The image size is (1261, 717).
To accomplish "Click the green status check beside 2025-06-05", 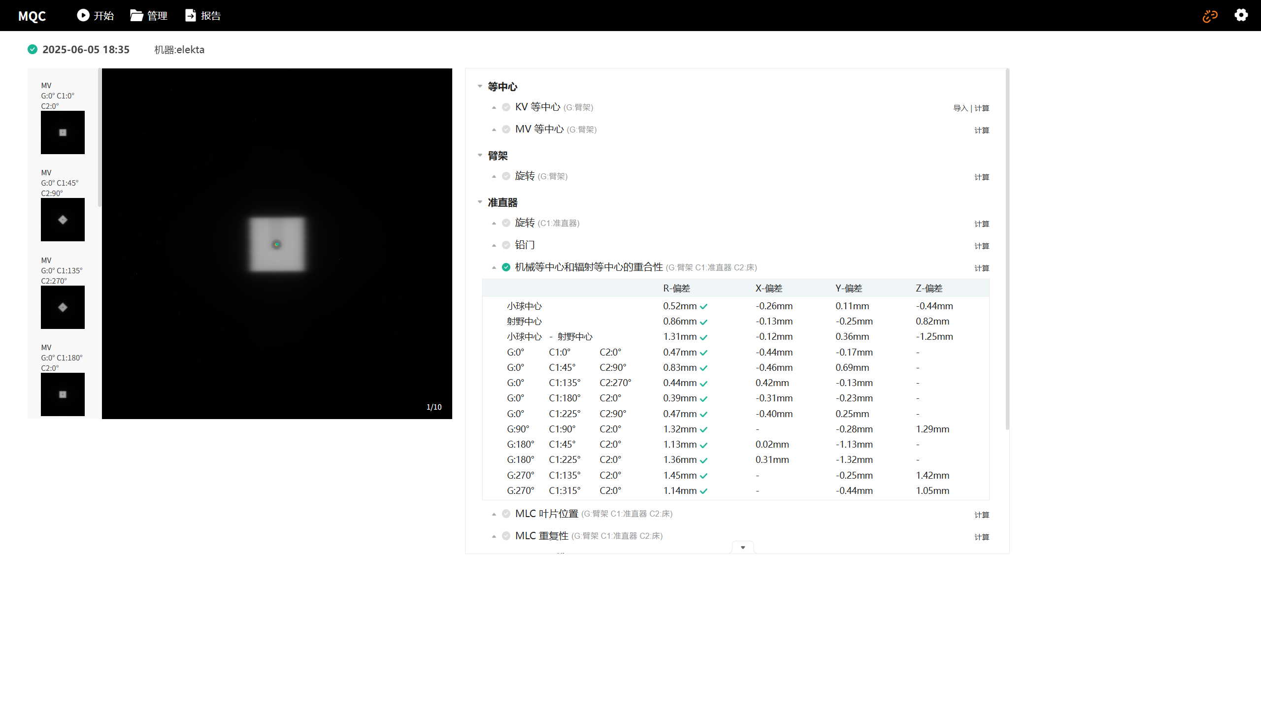I will 33,49.
